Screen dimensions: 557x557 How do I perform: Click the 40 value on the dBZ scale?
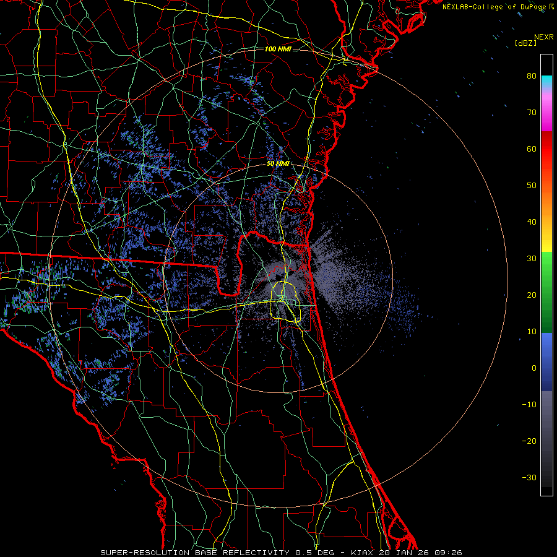coord(532,222)
